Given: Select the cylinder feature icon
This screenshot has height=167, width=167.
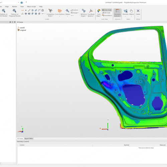Looking at the screenshot, I should (x=29, y=14).
